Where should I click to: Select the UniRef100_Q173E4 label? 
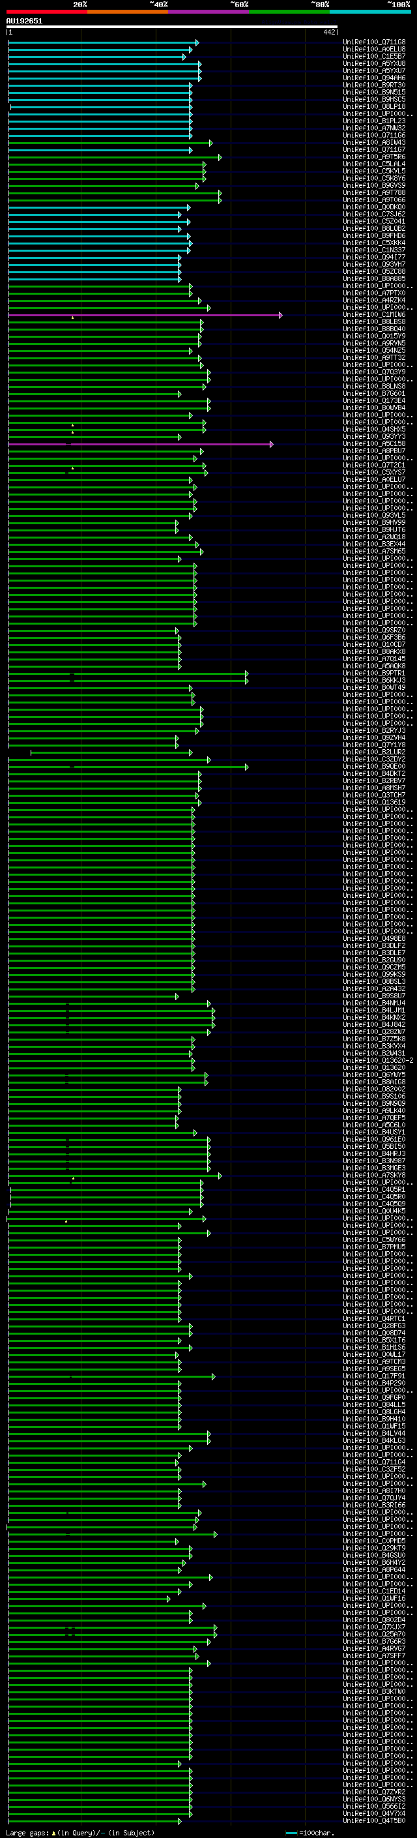(374, 401)
